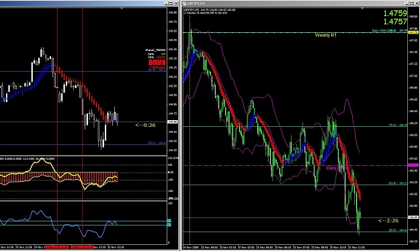This screenshot has height=251, width=420.
Task: Select the chart shift triangle in left chart
Action: [x=122, y=8]
